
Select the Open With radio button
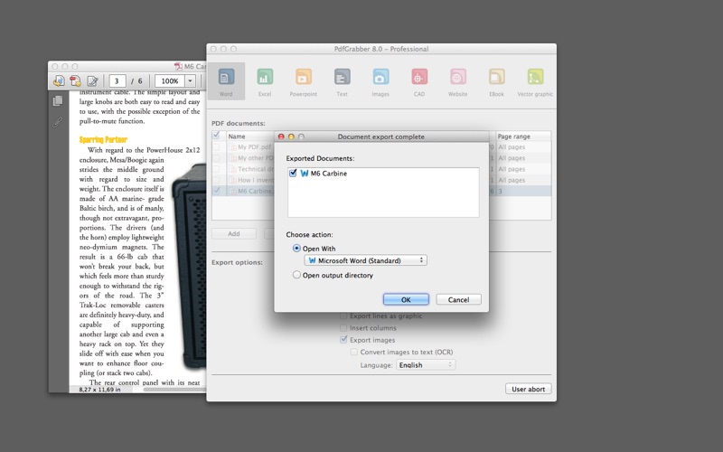click(x=296, y=248)
